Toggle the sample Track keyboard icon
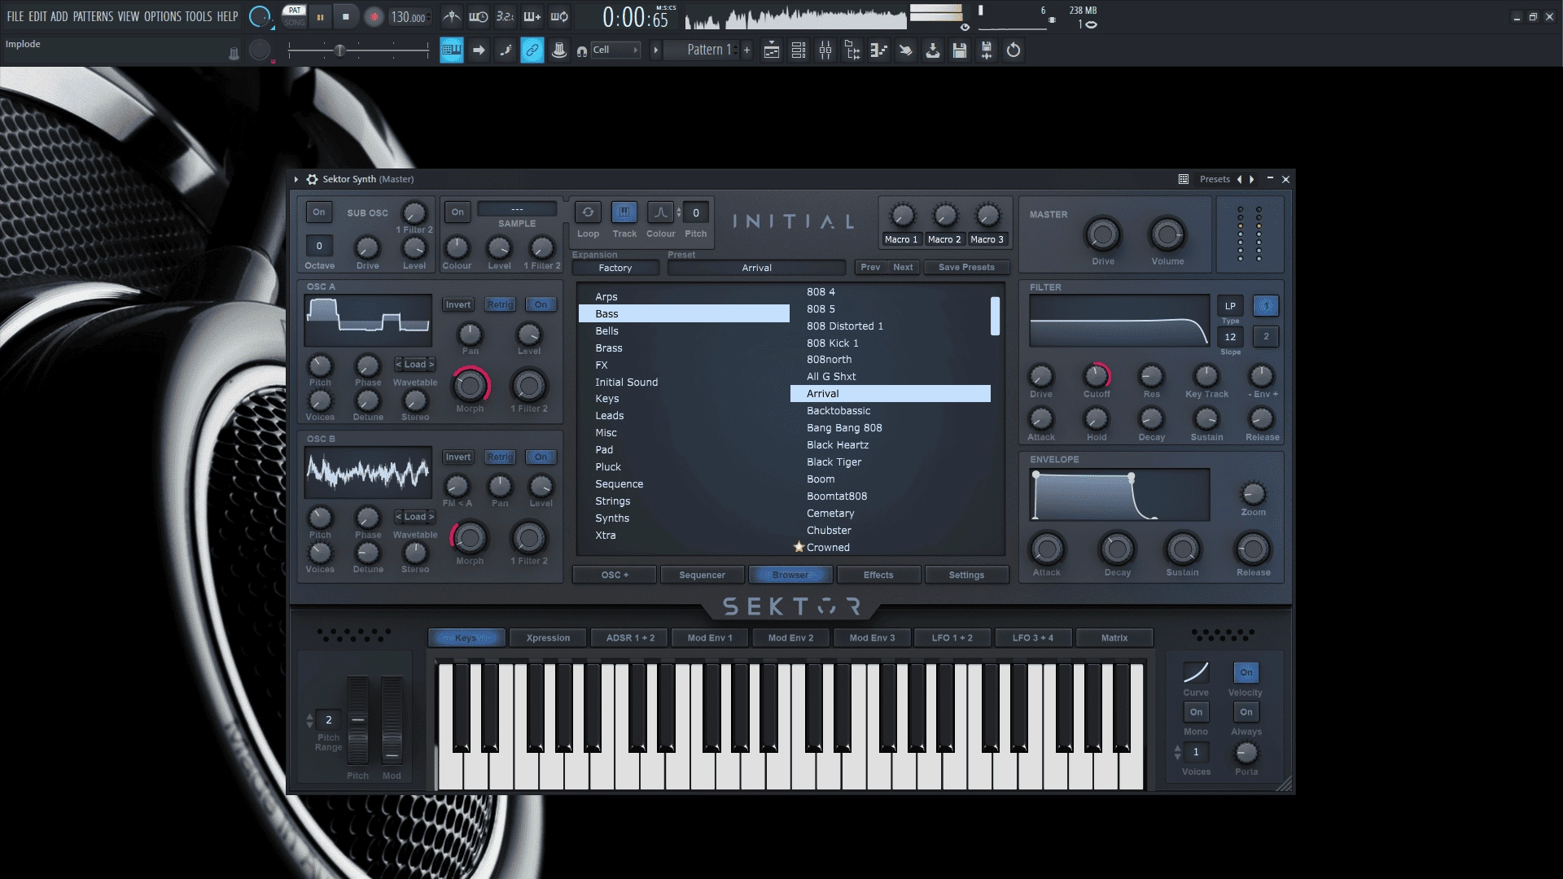 (x=624, y=212)
